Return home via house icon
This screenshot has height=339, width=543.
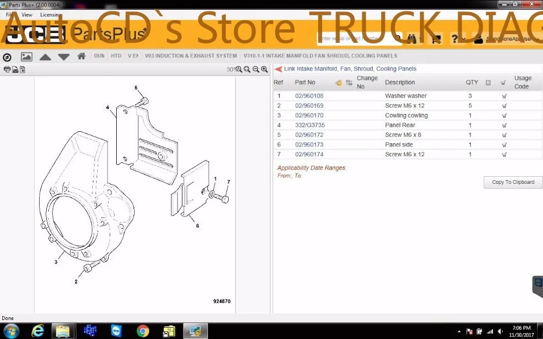81,56
